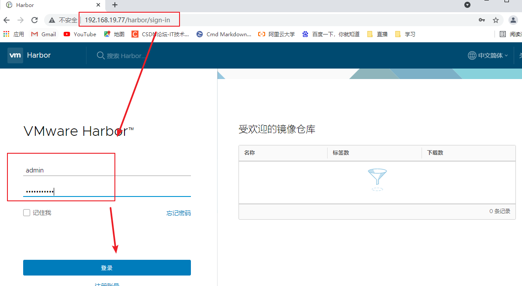Open the Gmail bookmark

[44, 34]
